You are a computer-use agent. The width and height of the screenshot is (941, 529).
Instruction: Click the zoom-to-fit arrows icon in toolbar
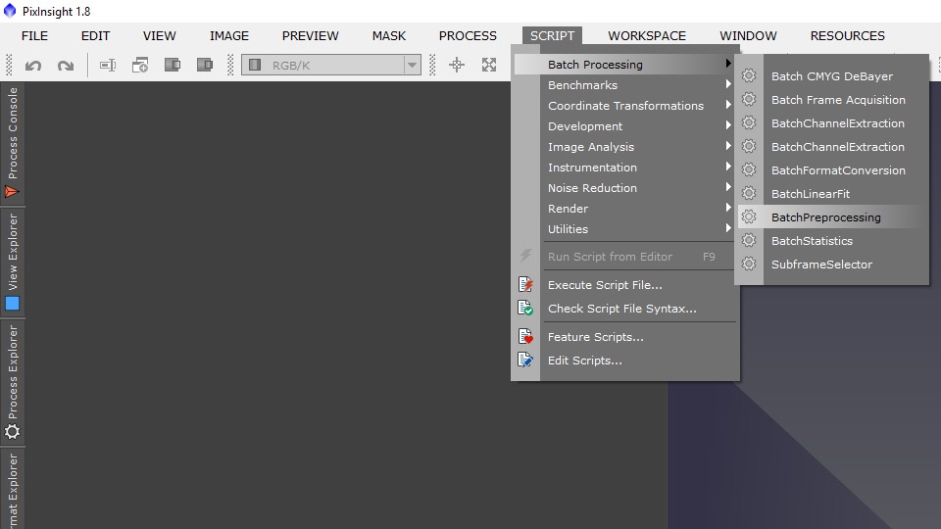point(489,65)
